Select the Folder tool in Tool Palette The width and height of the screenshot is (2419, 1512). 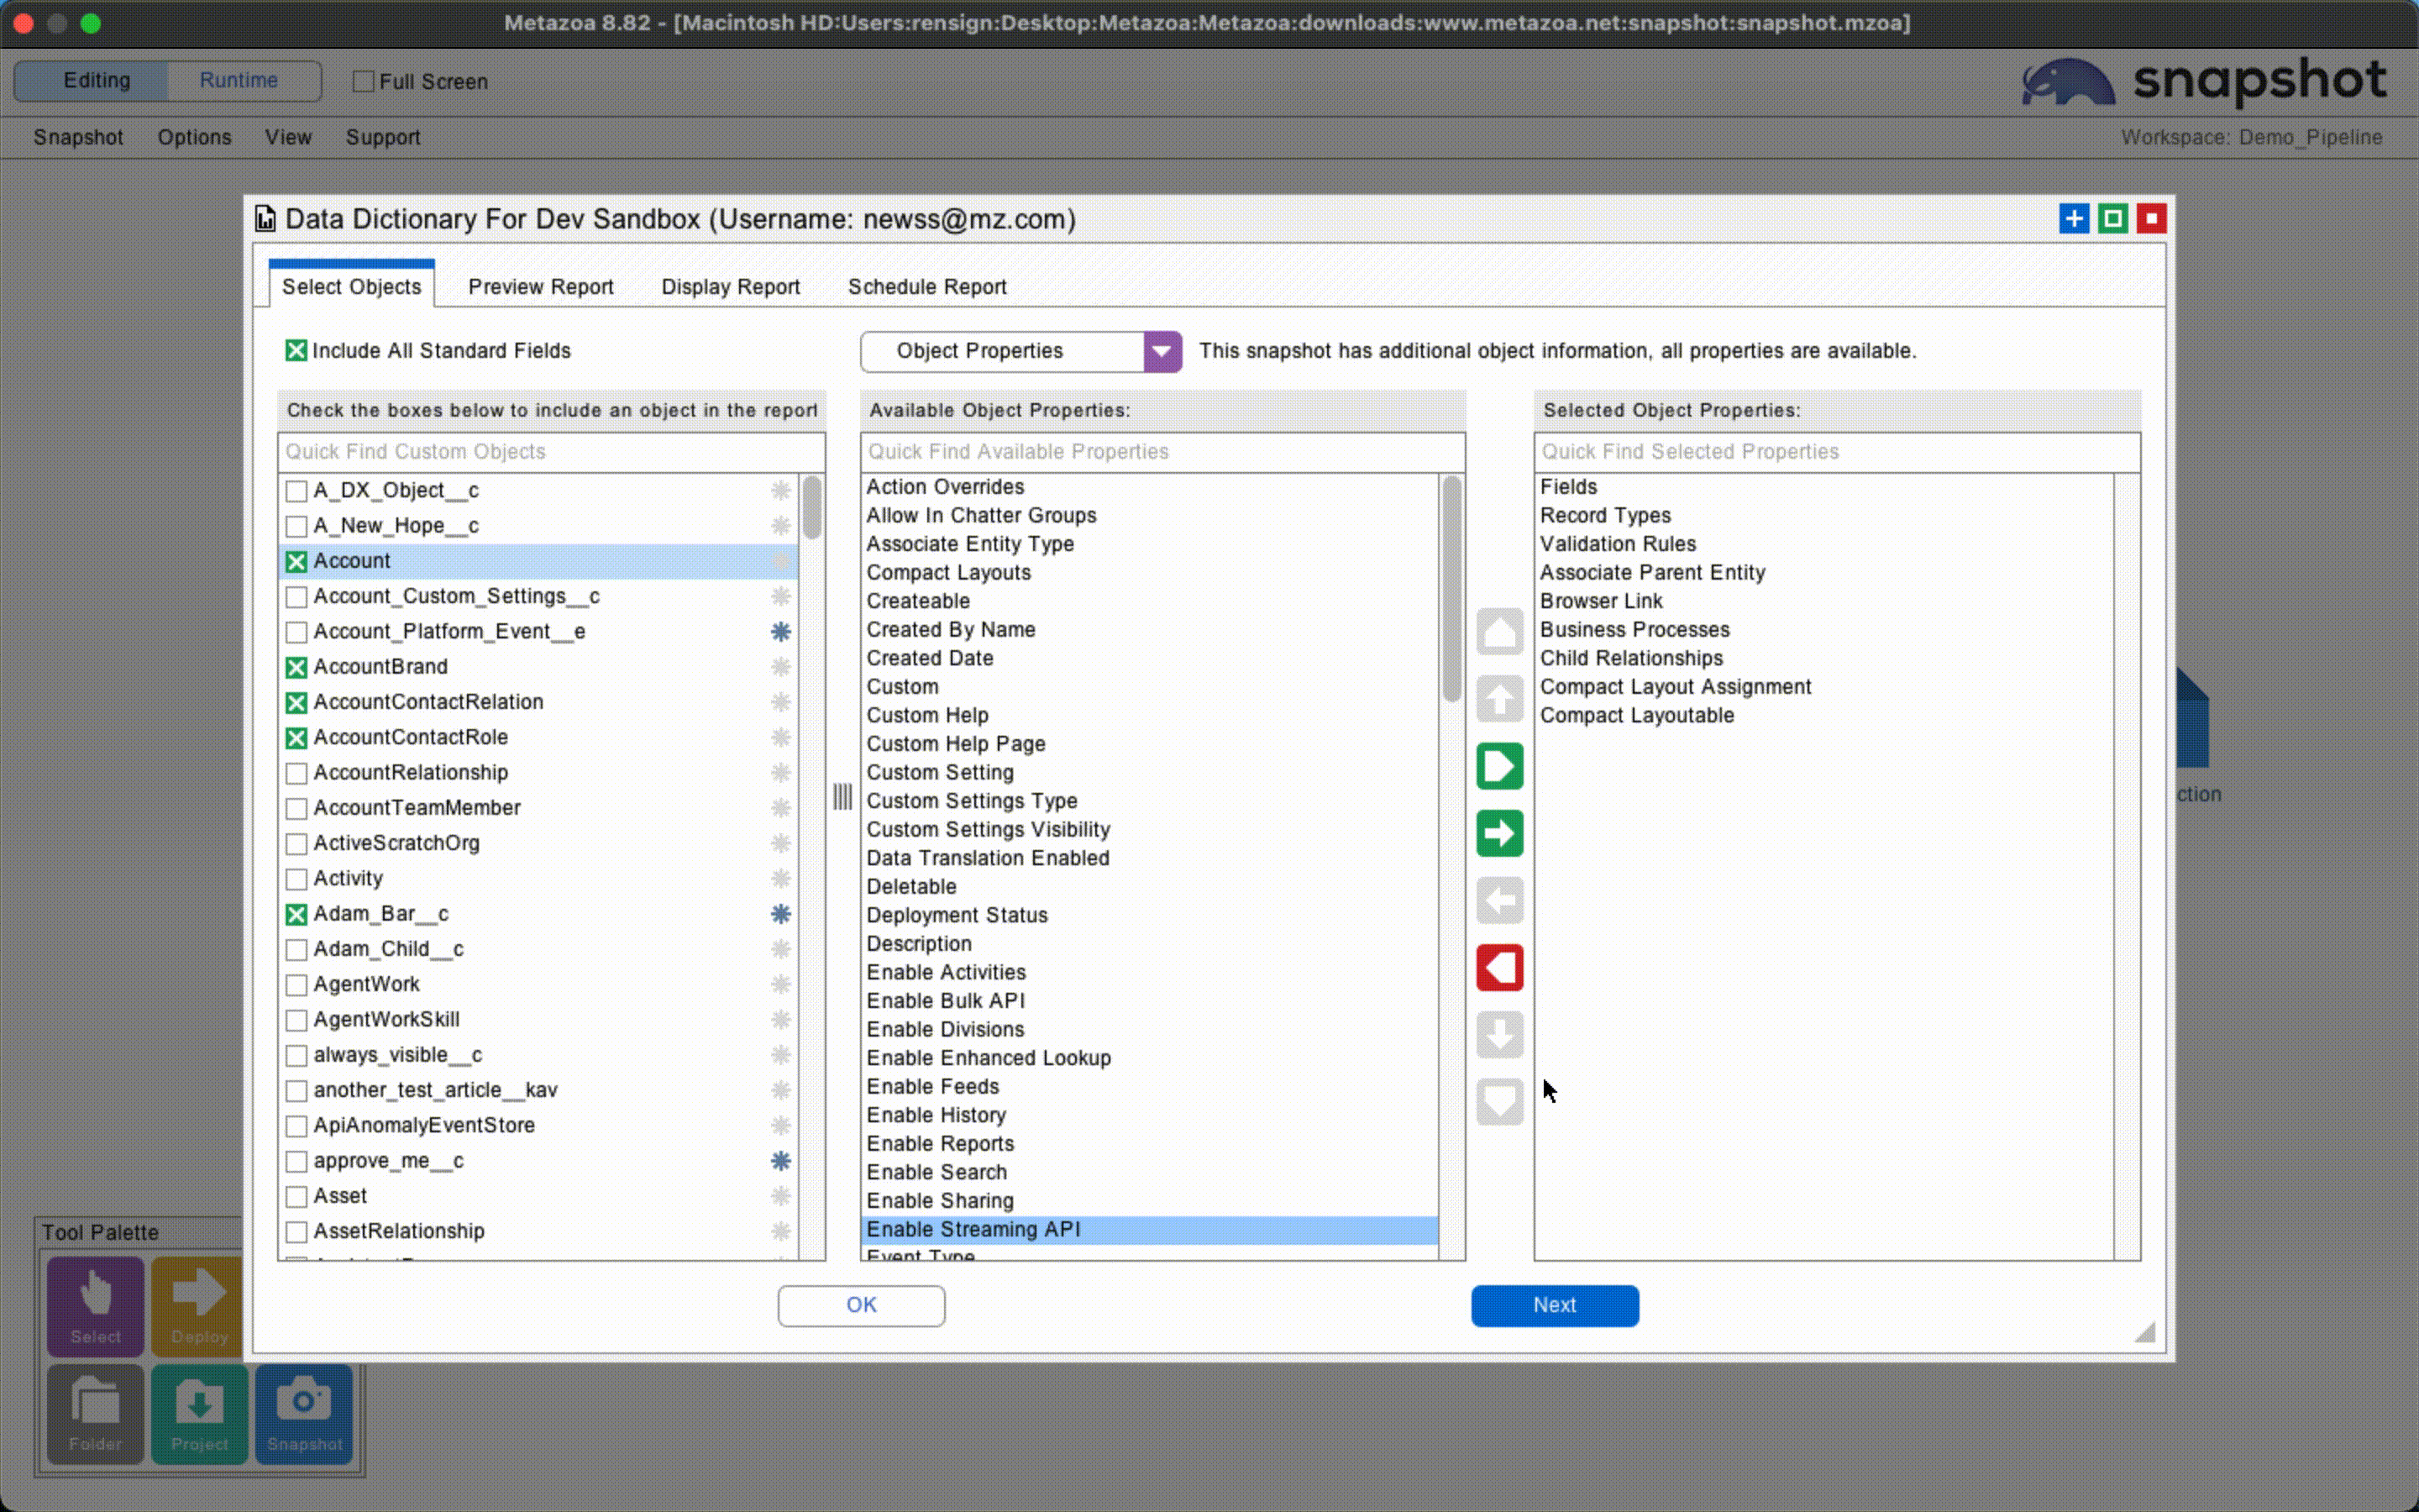(96, 1413)
